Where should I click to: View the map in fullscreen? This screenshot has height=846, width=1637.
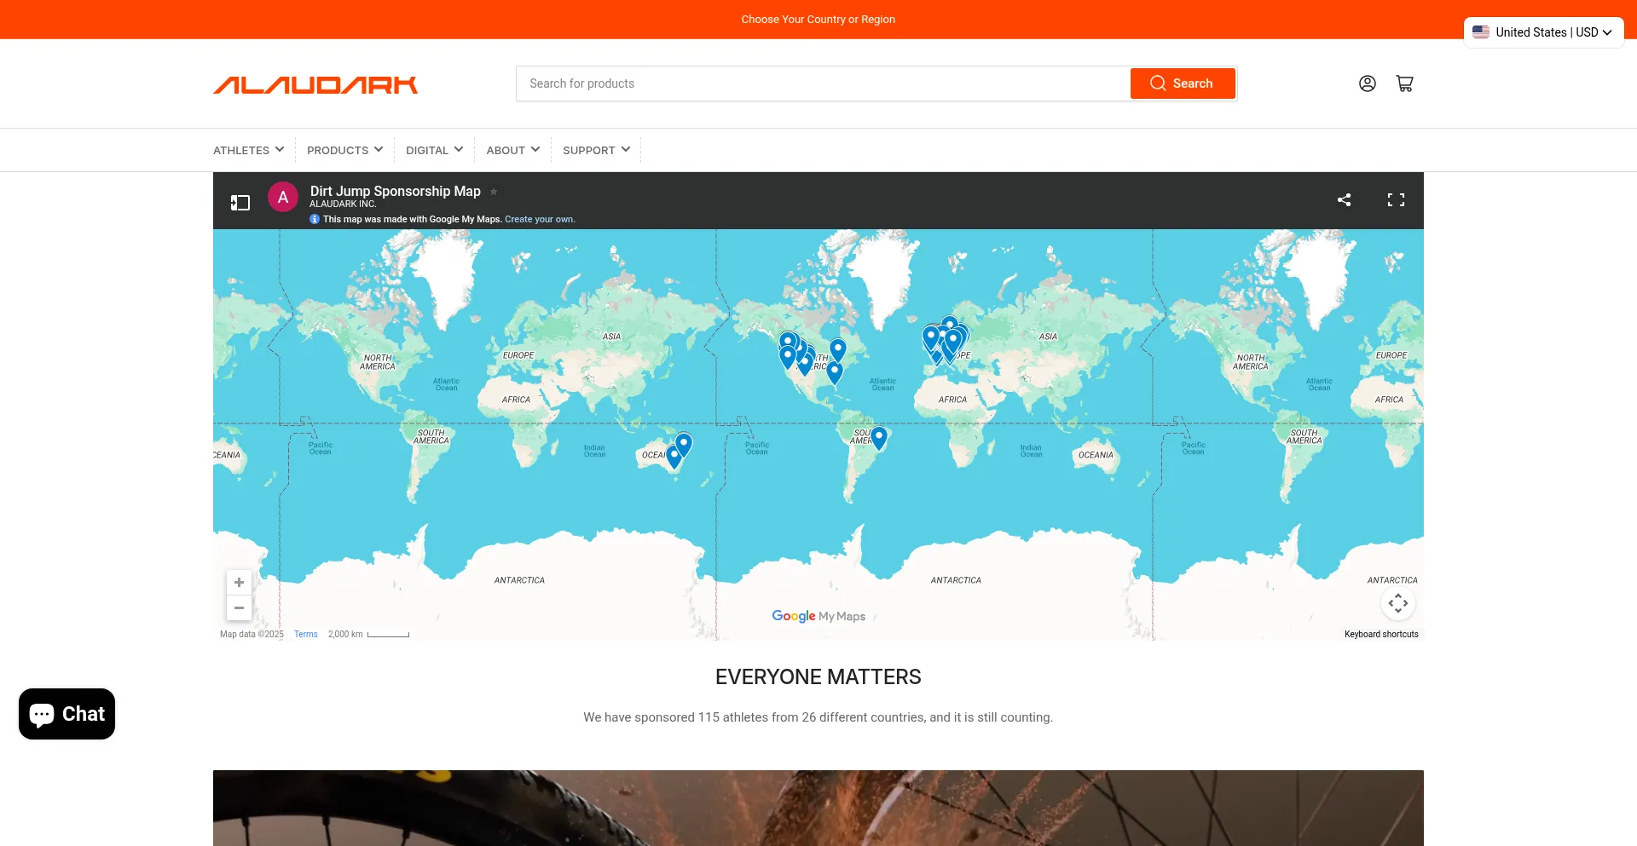pos(1396,200)
